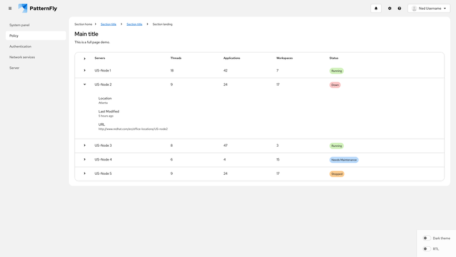
Task: Expand the US-Node 1 row
Action: (x=84, y=71)
